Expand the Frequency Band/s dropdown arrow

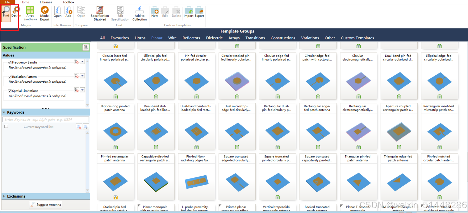point(82,62)
